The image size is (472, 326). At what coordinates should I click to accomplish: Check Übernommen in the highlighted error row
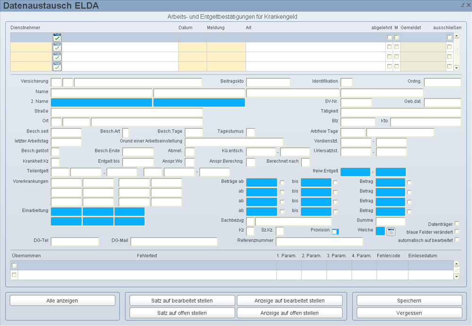click(14, 265)
